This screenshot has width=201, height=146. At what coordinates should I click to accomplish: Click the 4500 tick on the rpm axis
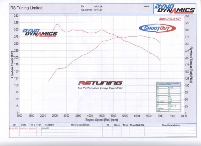point(102,116)
